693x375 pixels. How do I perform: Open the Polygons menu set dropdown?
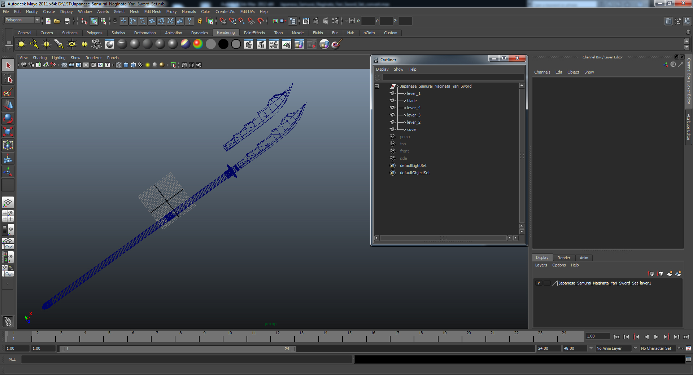(22, 20)
